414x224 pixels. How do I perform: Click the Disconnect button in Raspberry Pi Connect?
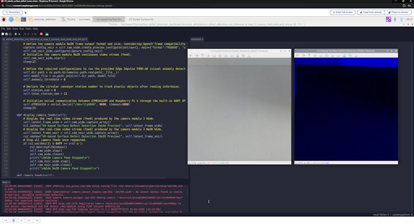click(13, 12)
